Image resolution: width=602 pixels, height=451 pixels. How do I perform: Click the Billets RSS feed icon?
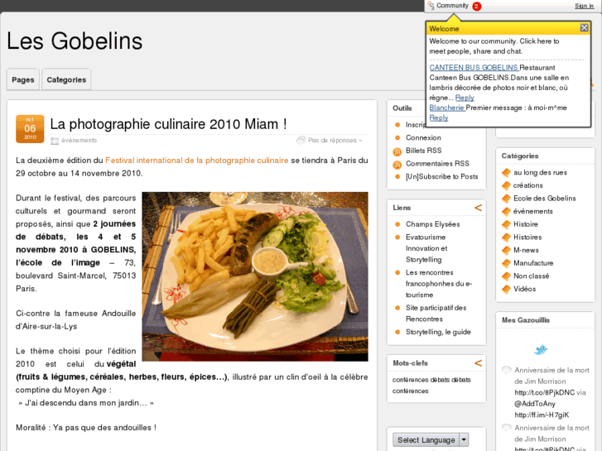coord(397,152)
